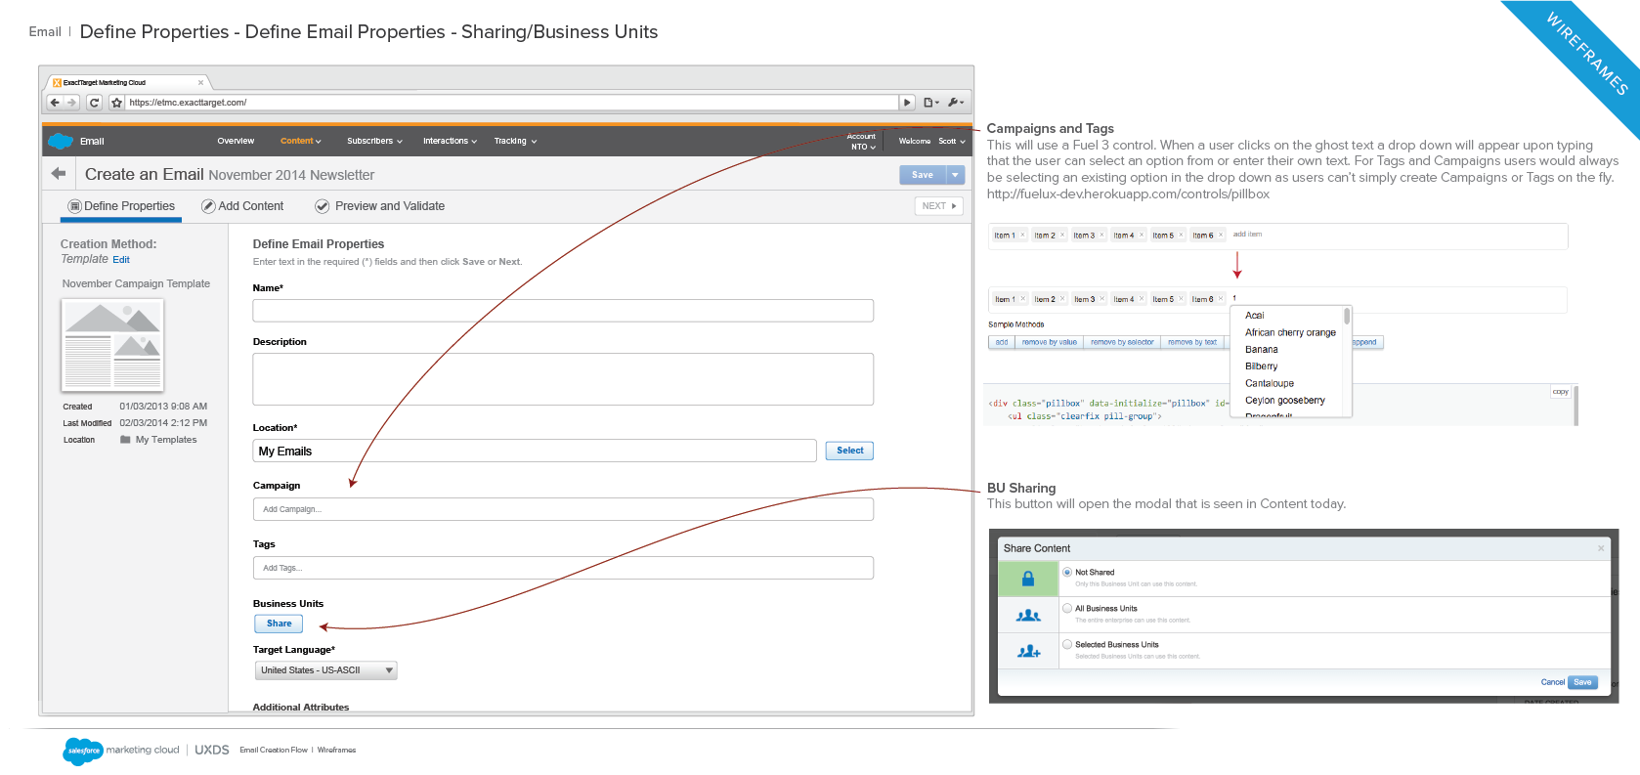Open the Save button dropdown arrow
Image resolution: width=1640 pixels, height=775 pixels.
coord(956,175)
